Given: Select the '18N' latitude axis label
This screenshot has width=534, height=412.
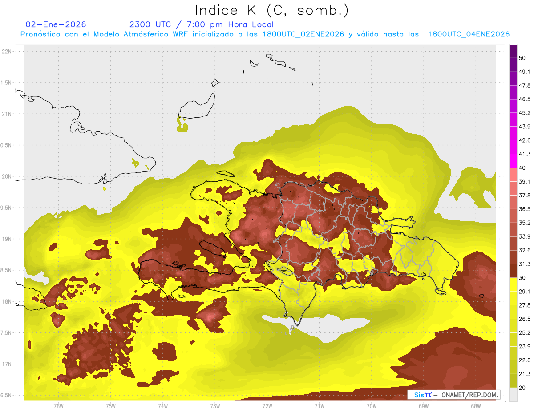Looking at the screenshot, I should pyautogui.click(x=7, y=302).
